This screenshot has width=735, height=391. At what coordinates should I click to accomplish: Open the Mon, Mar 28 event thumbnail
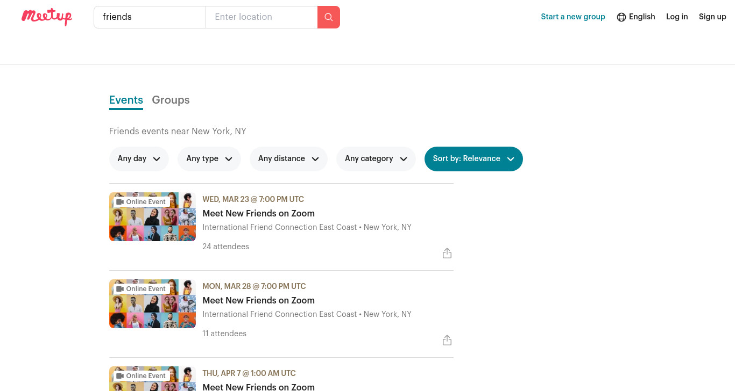coord(152,304)
